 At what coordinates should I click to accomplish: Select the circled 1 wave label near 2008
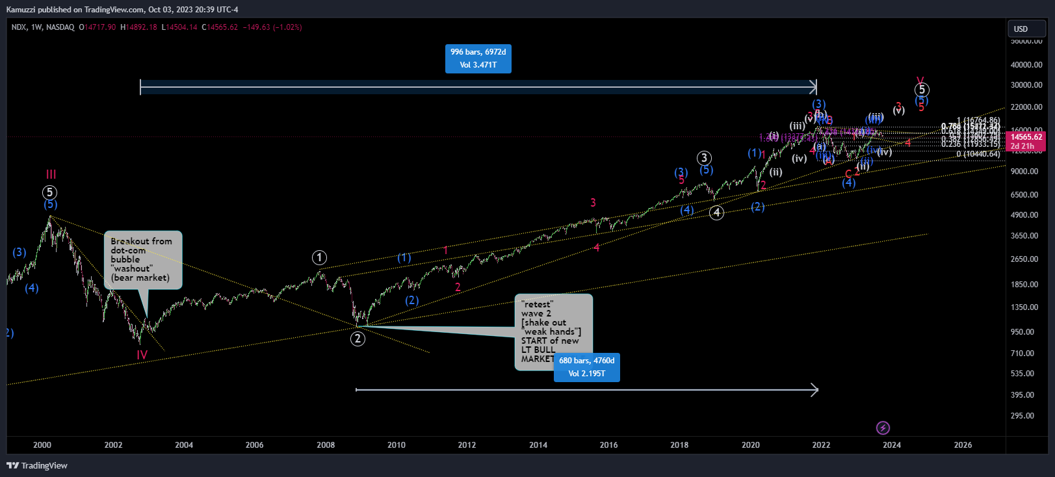319,258
